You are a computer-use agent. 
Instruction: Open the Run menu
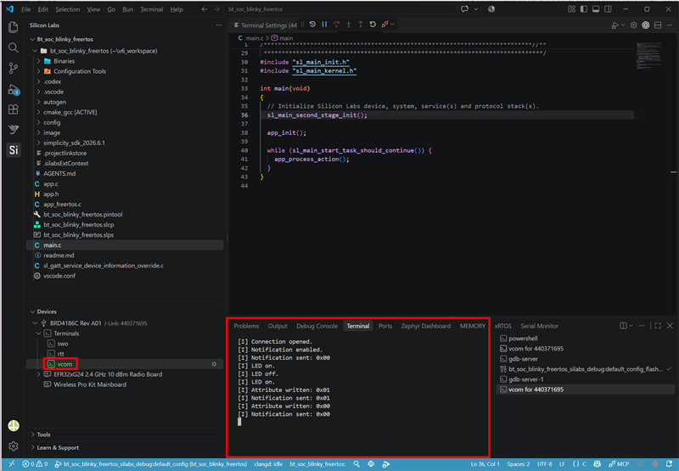(128, 9)
